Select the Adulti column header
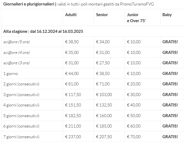The image size is (185, 142). point(71,15)
